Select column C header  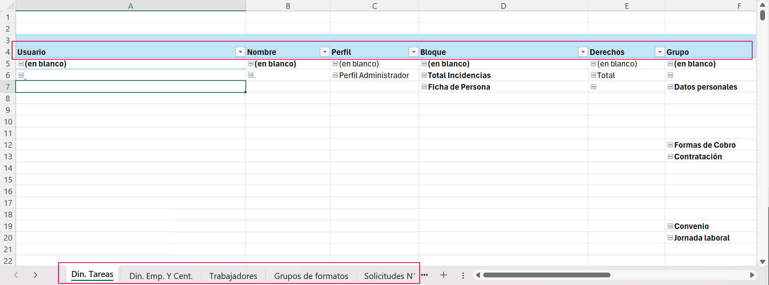pyautogui.click(x=374, y=6)
